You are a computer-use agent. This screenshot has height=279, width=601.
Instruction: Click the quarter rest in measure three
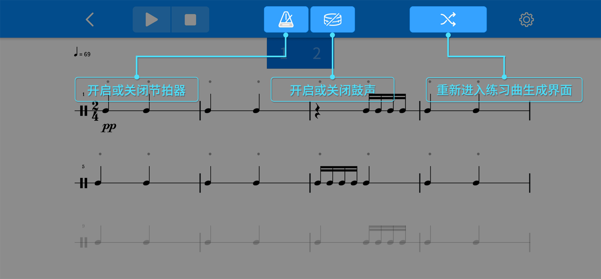(317, 111)
